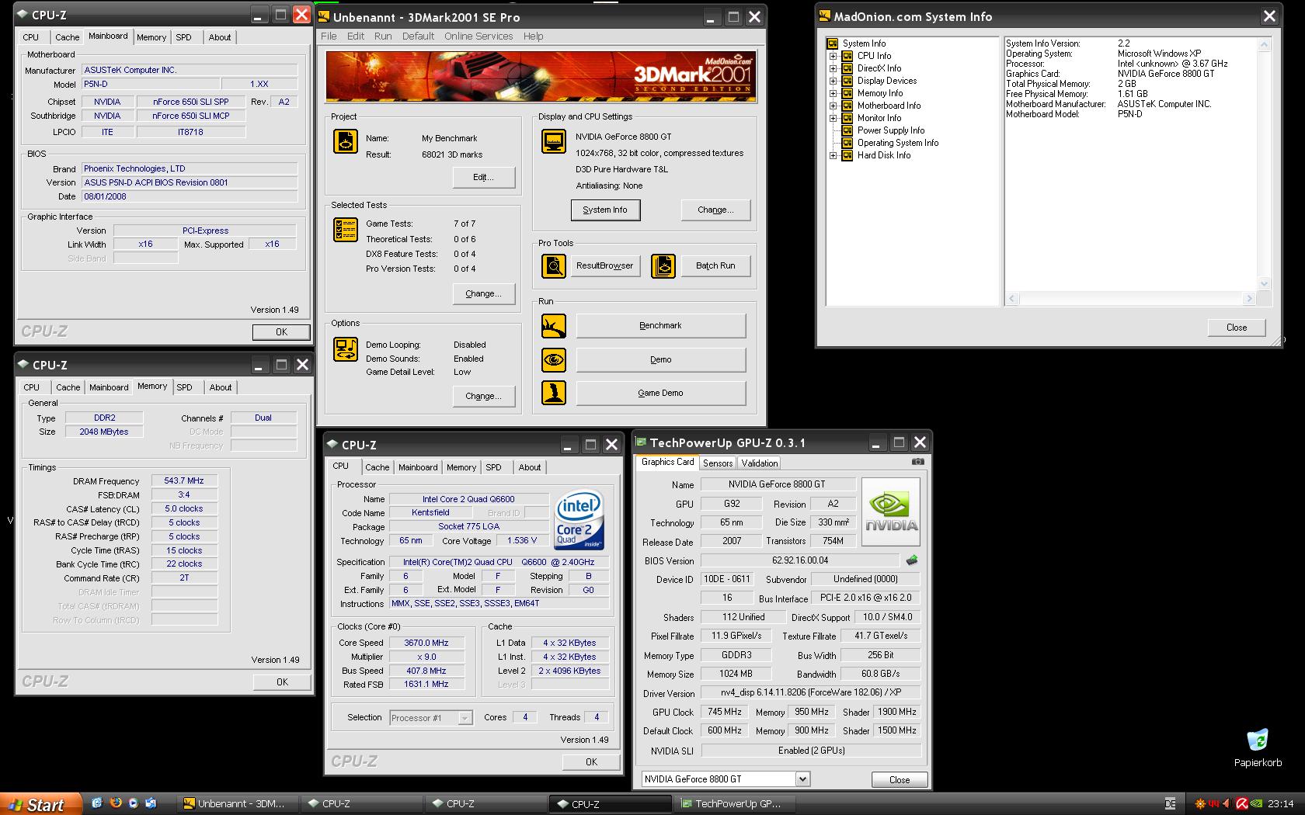This screenshot has width=1305, height=815.
Task: Select Power Supply Info tree node
Action: (x=890, y=130)
